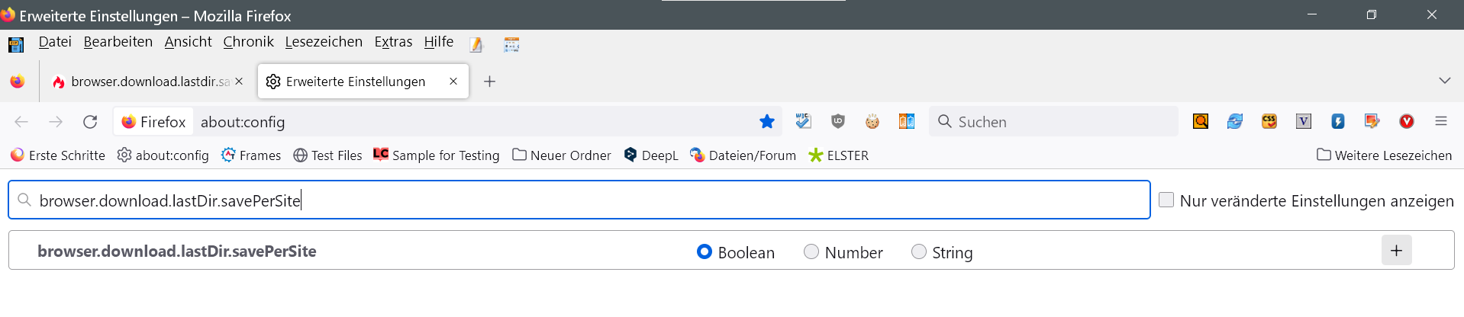Add the new preference with plus button
Image resolution: width=1464 pixels, height=317 pixels.
(1396, 251)
